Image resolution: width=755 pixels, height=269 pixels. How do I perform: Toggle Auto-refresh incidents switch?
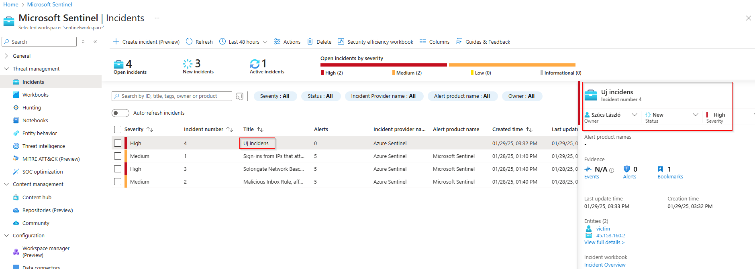point(120,113)
